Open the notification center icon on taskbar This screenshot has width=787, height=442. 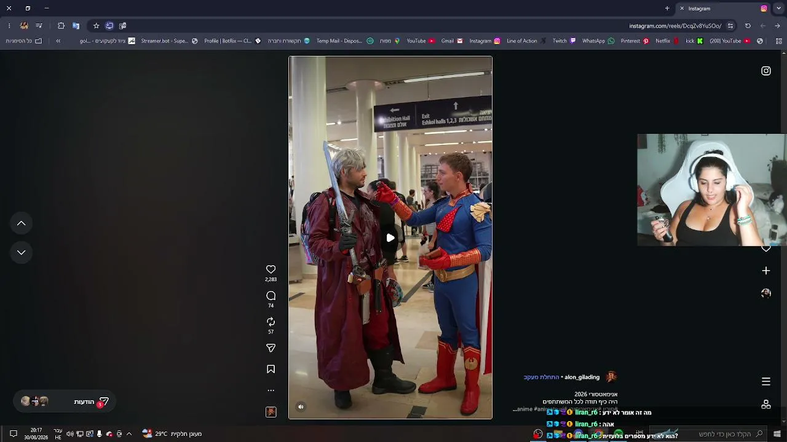tap(13, 434)
